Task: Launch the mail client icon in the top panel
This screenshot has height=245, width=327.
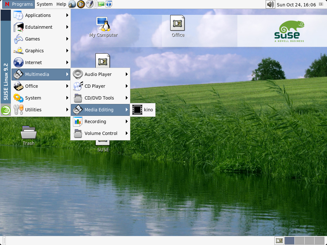Action: 81,4
